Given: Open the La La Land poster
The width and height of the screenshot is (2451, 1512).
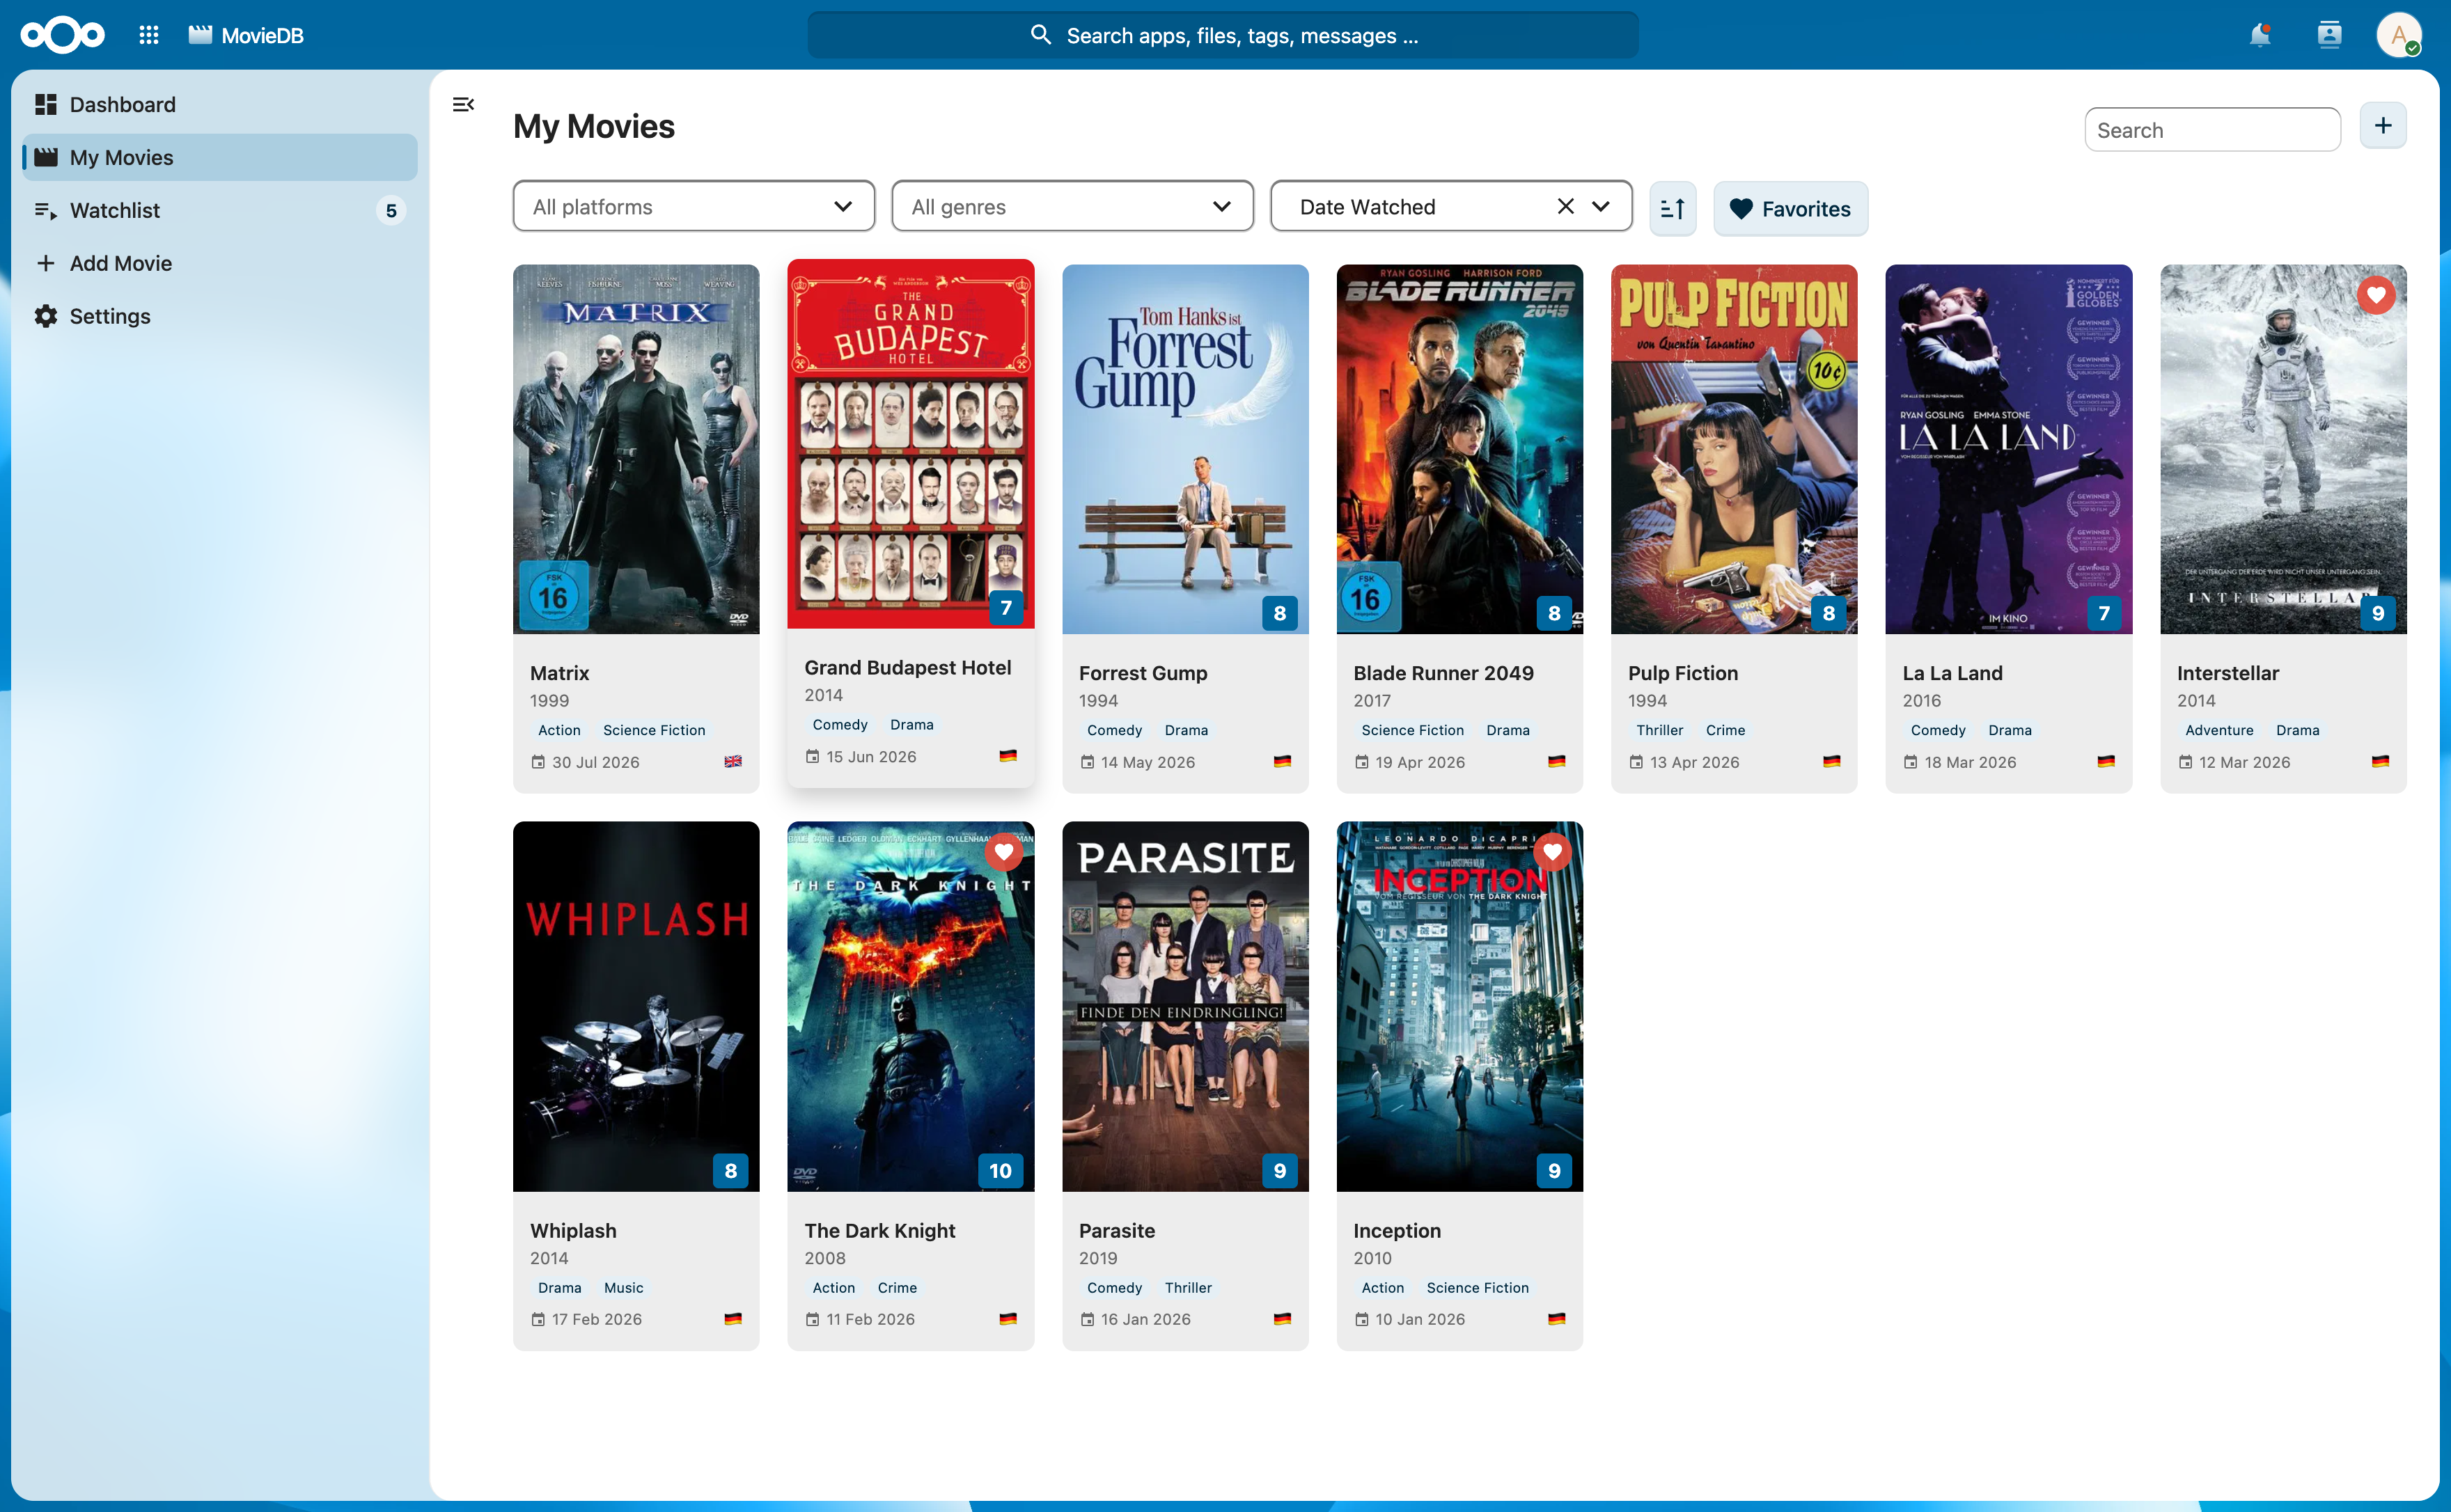Looking at the screenshot, I should [x=2008, y=449].
